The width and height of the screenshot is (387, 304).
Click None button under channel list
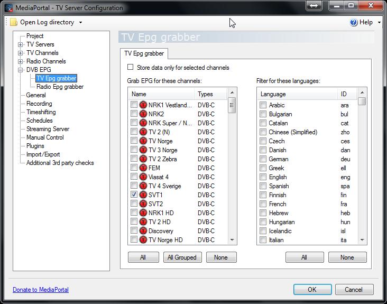coord(221,257)
